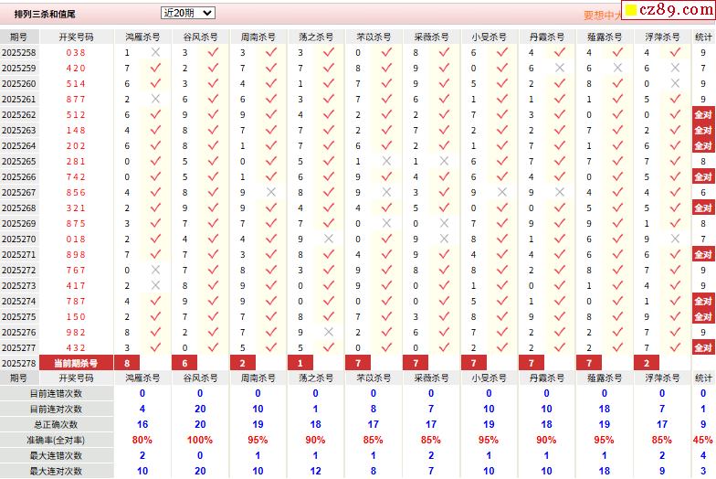This screenshot has width=716, height=479.
Task: Click the 全对 badge in row 2025271
Action: pyautogui.click(x=703, y=254)
